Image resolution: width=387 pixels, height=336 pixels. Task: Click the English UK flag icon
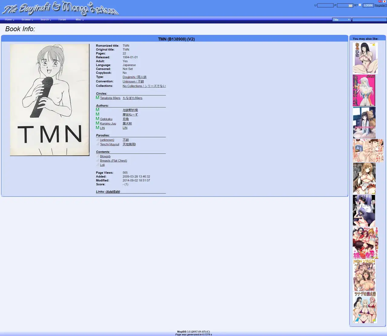click(380, 2)
